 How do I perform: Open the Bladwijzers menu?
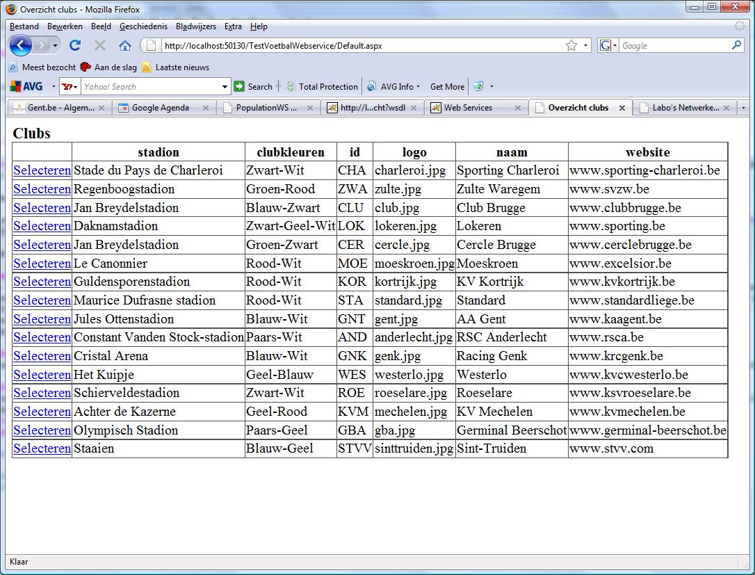click(195, 26)
